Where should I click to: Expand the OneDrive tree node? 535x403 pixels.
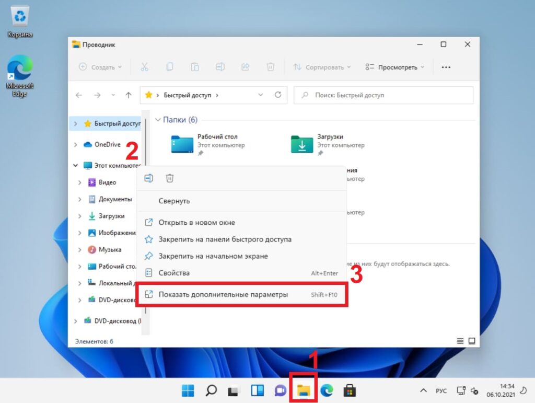76,144
